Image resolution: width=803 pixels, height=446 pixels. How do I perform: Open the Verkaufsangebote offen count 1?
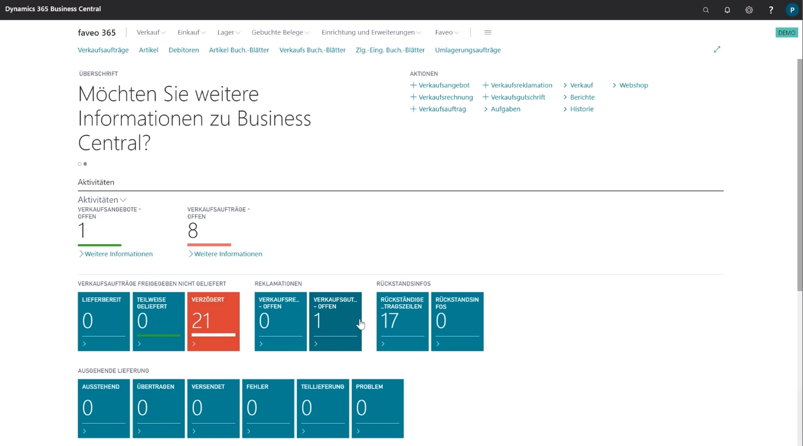coord(82,231)
